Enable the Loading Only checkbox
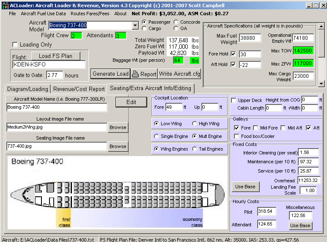Image resolution: width=327 pixels, height=242 pixels. (x=15, y=44)
